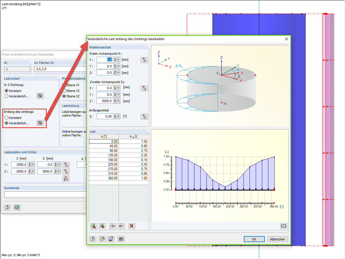Load saved data using the folder icon

point(102,239)
